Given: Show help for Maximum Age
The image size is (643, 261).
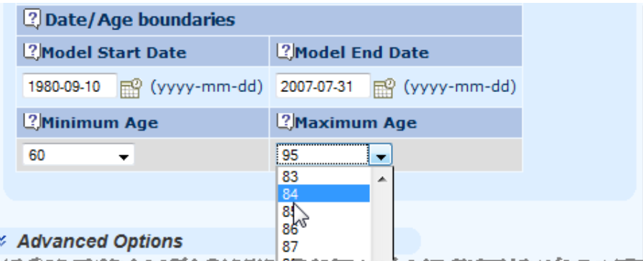Looking at the screenshot, I should tap(285, 122).
